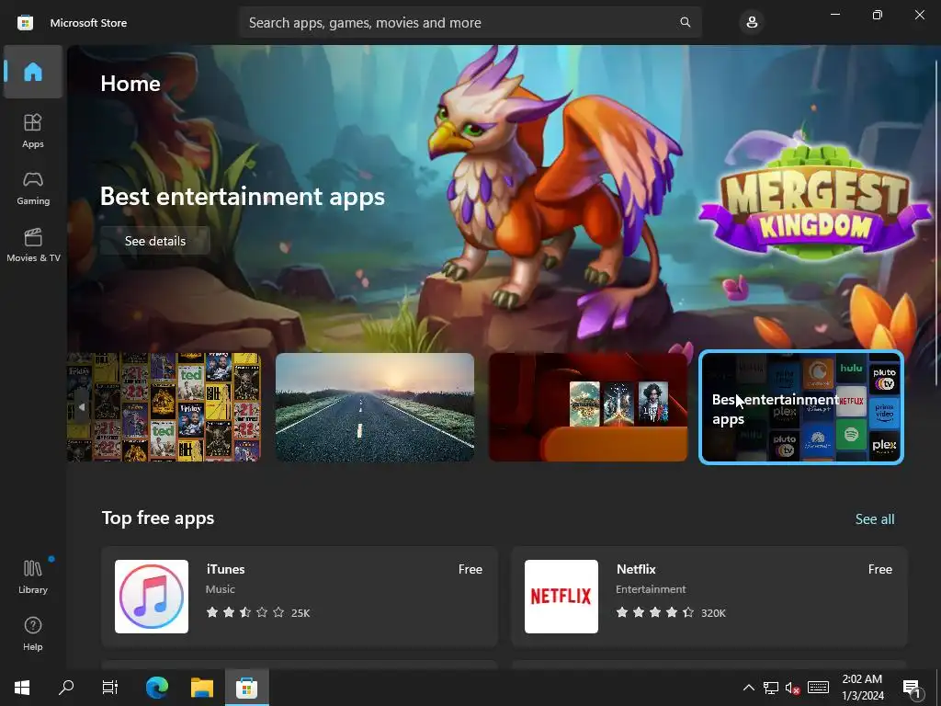Click See all for Top free apps

[875, 518]
